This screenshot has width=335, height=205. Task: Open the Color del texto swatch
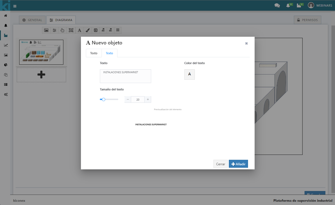(189, 74)
